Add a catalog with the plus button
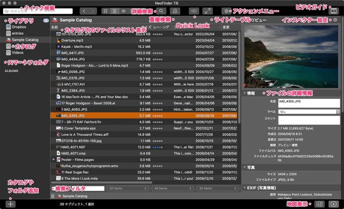The image size is (344, 209). (10, 204)
